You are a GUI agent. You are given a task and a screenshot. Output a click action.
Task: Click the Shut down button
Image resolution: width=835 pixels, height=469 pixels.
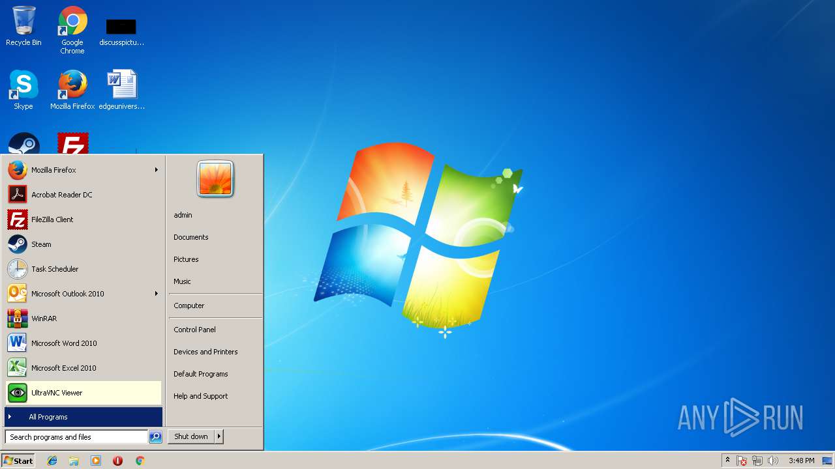pos(191,436)
